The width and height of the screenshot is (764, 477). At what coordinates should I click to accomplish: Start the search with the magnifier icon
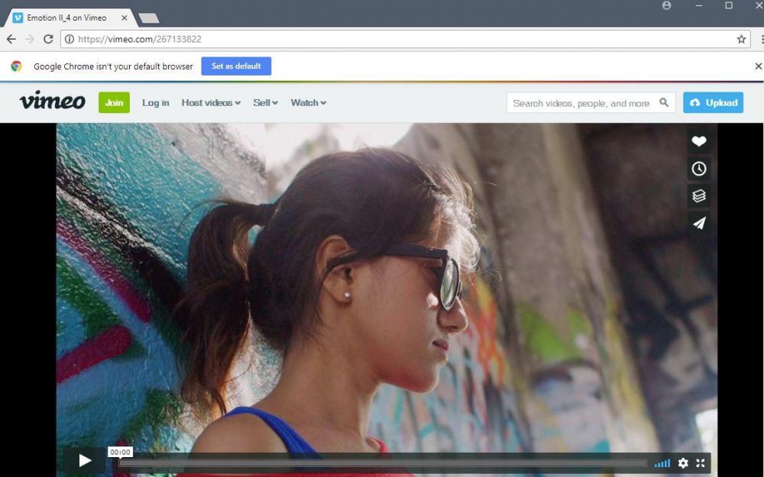click(x=664, y=102)
